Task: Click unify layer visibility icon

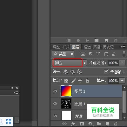Action: pos(73,72)
